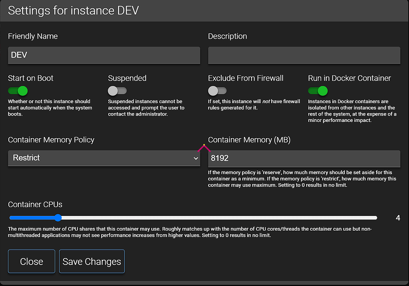Screen dimensions: 409x286
Task: Expand memory policy options via the chevron
Action: (x=195, y=158)
